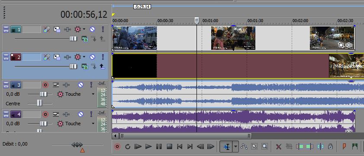Insert region with green flags icon
Viewport: 364px width, 156px height.
[x=355, y=146]
